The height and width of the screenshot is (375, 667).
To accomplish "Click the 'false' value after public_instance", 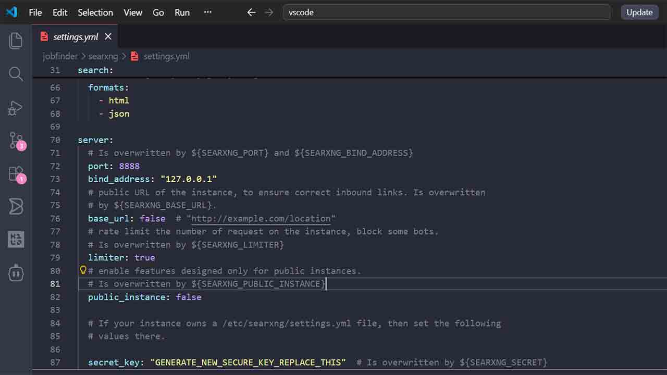I will [189, 297].
